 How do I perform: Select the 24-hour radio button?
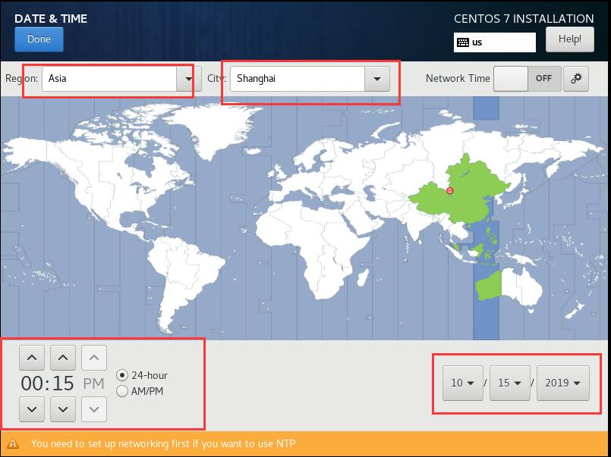(122, 375)
